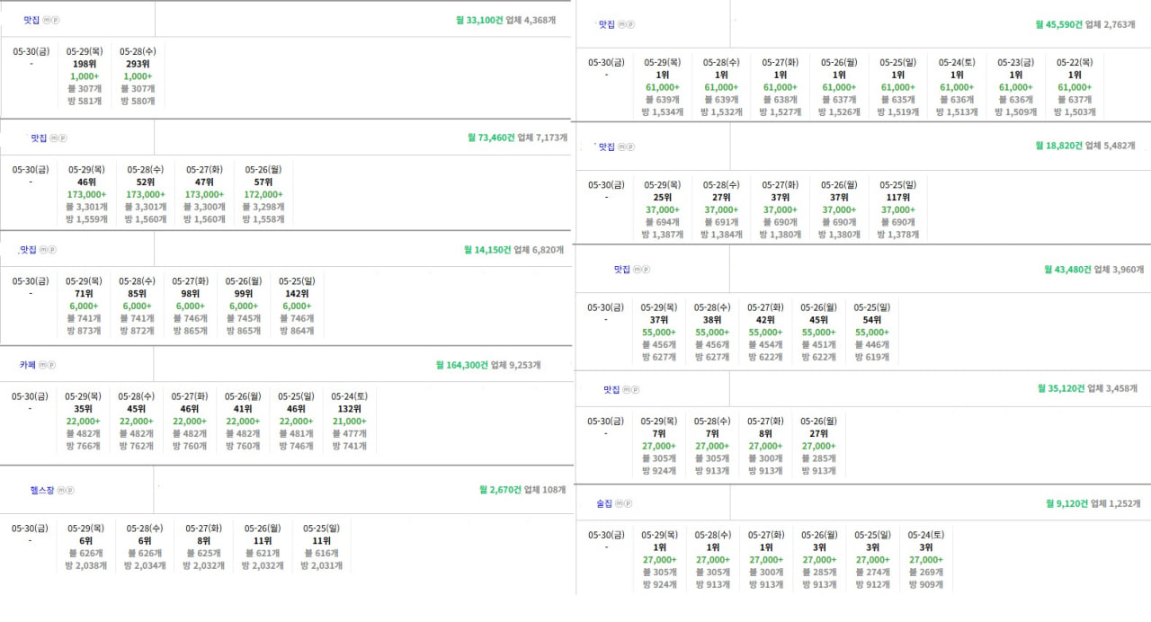
Task: Click 'm' icon in the 월 43,480건 맛집 row
Action: pyautogui.click(x=638, y=270)
